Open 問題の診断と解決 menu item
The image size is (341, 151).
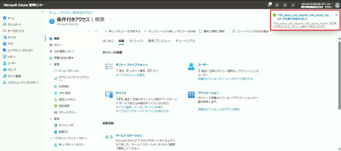pos(61,58)
